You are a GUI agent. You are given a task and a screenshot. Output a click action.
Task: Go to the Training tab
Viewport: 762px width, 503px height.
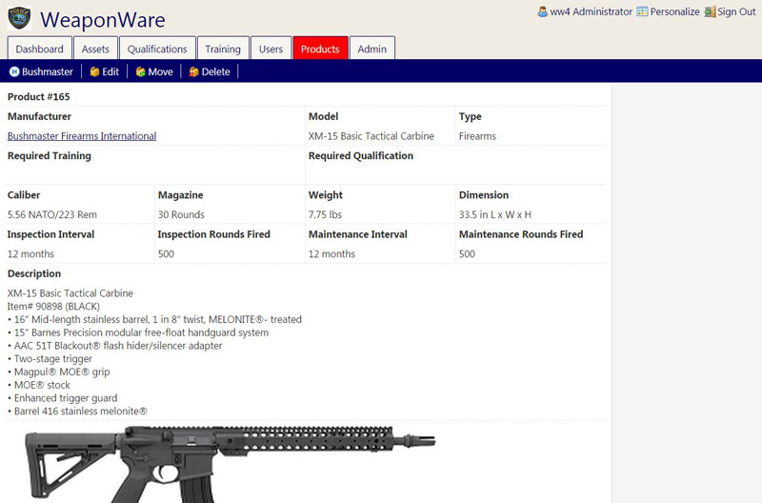click(x=223, y=49)
